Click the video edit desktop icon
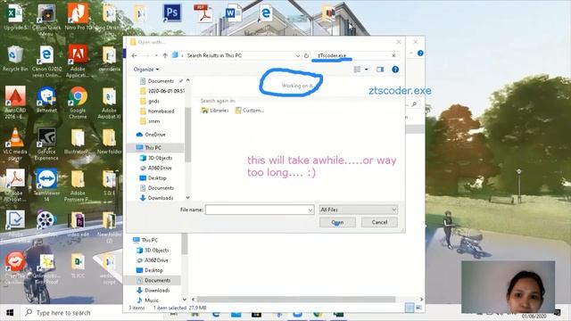Image resolution: width=571 pixels, height=321 pixels. tap(78, 224)
